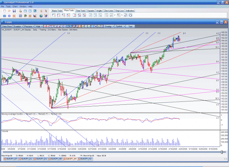Click the 2:1 angle label near red line
Screen dimensions: 229x167
point(184,33)
